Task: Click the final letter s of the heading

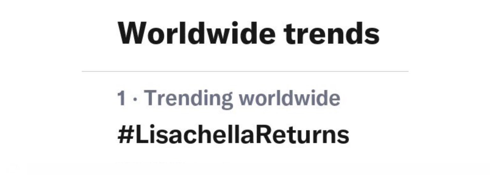Action: point(372,35)
